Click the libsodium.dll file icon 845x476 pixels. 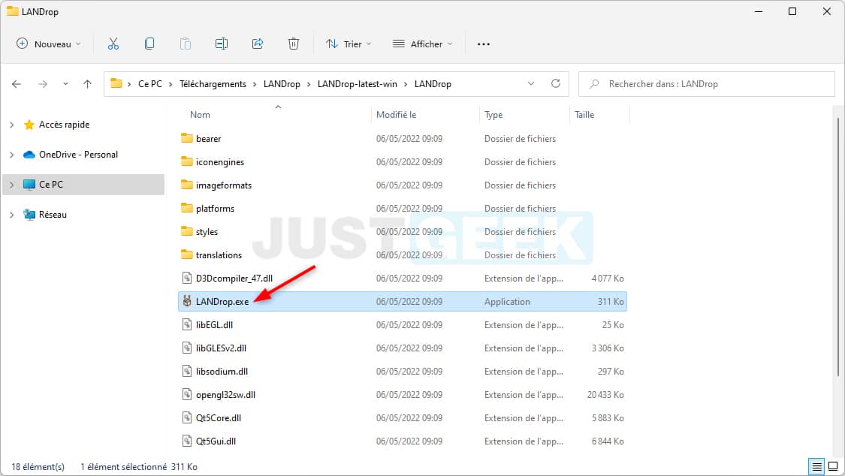click(187, 371)
